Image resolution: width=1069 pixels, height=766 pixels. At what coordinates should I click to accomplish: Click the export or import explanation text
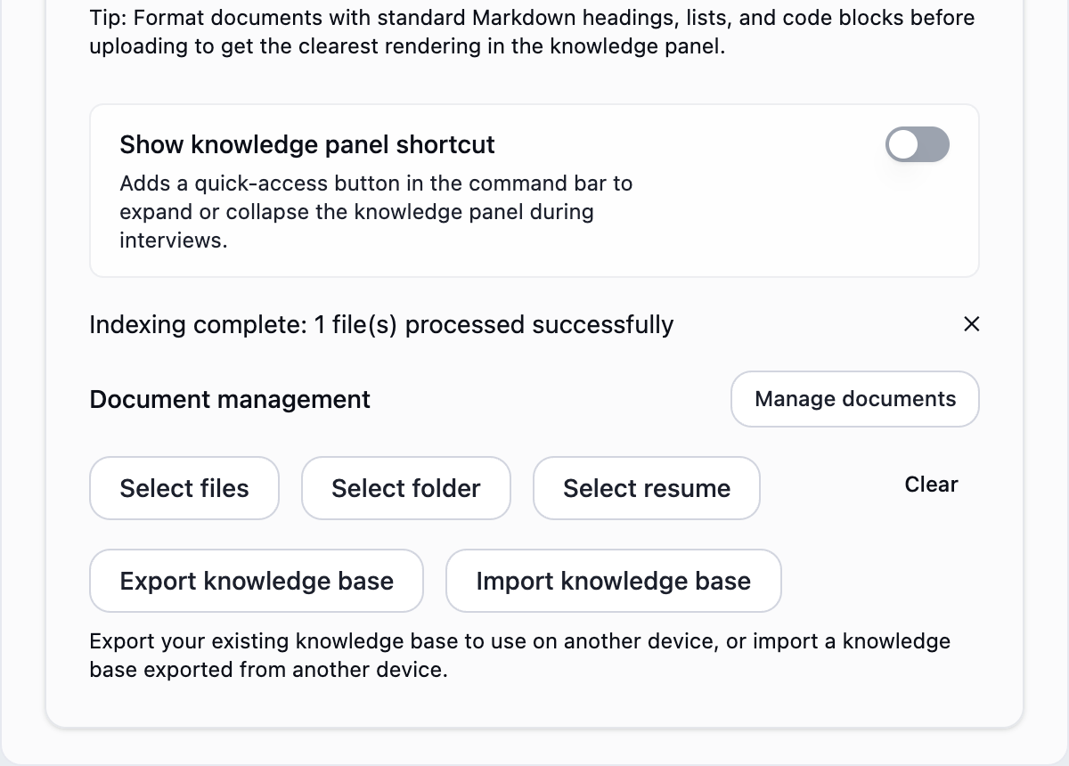[520, 656]
